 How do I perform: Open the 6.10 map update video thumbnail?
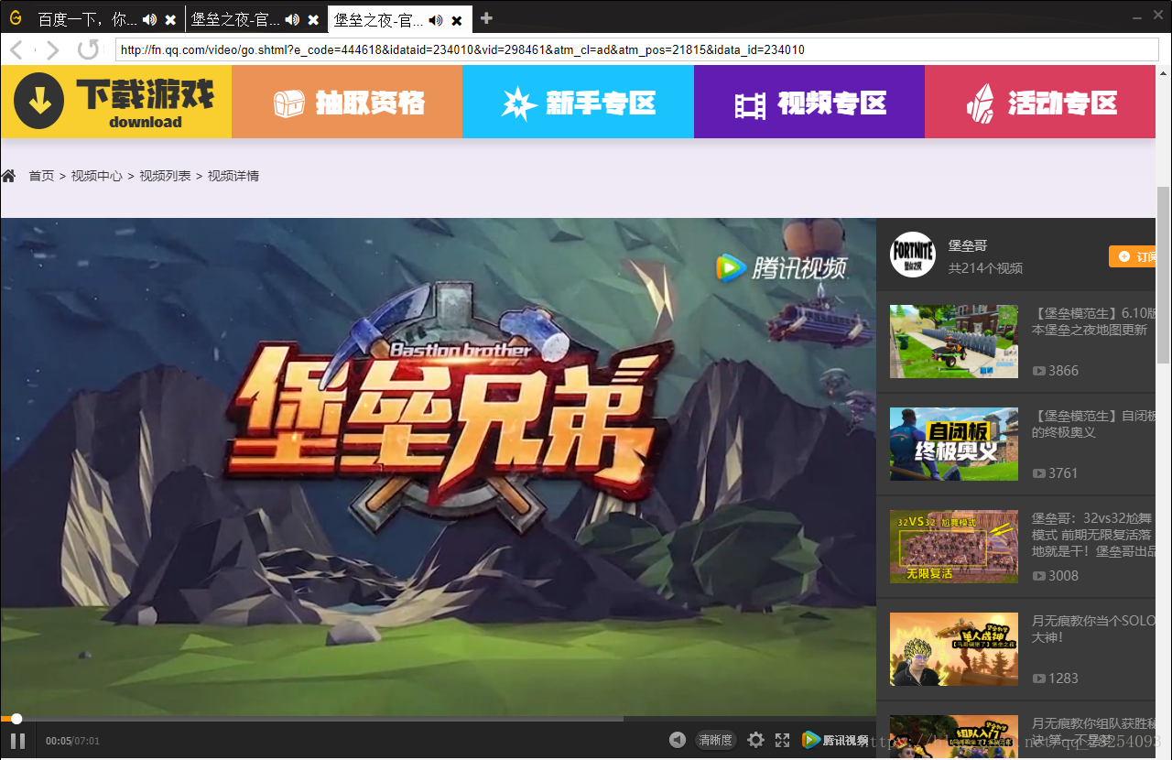point(954,342)
